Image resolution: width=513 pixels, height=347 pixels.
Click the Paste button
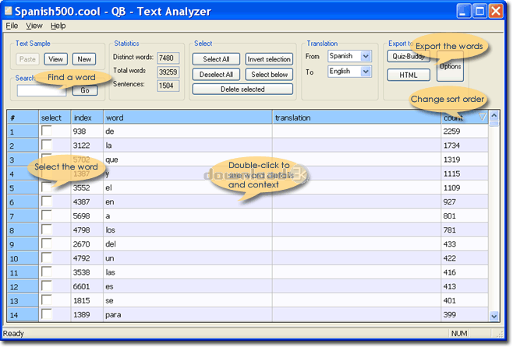coord(27,59)
